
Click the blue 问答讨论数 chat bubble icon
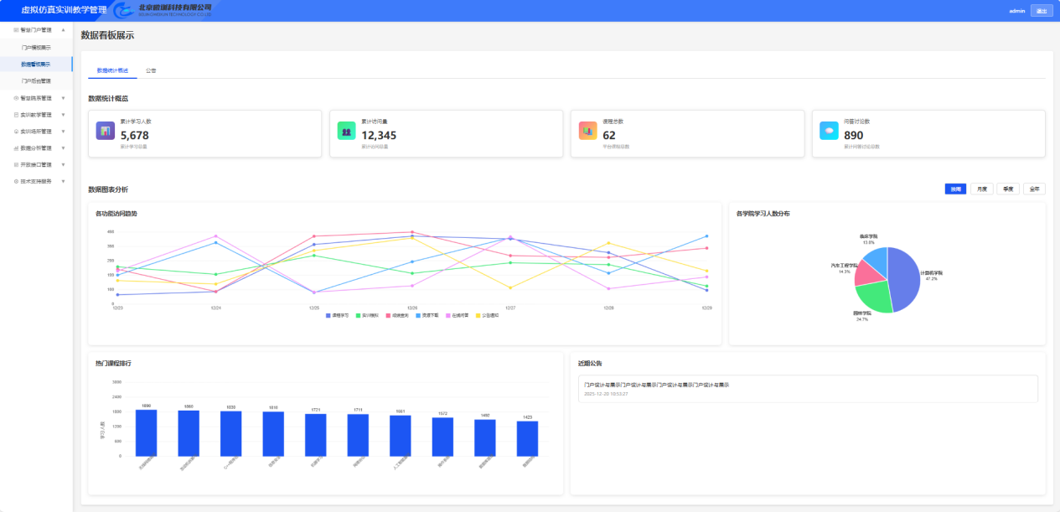(829, 131)
